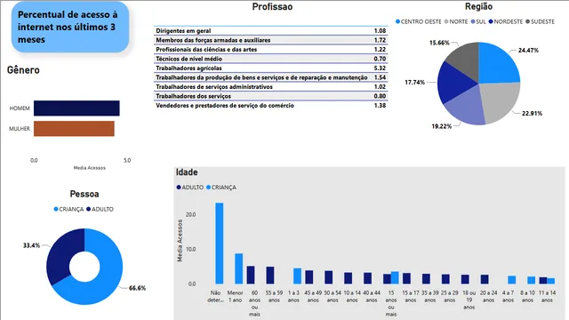Click the 24.47% pie slice in Região
The width and height of the screenshot is (569, 320).
coord(497,65)
